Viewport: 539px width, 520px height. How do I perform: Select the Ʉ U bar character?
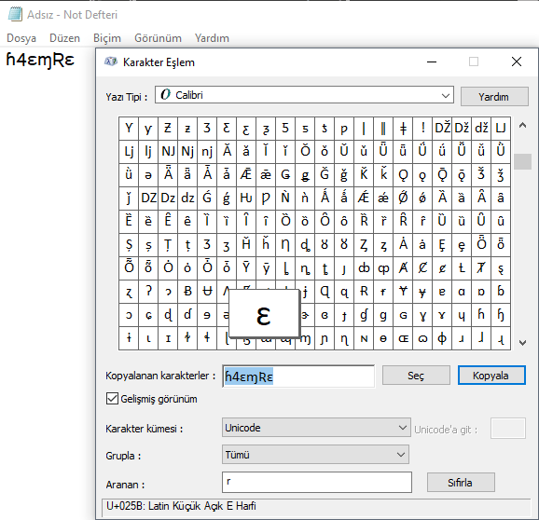coord(207,292)
